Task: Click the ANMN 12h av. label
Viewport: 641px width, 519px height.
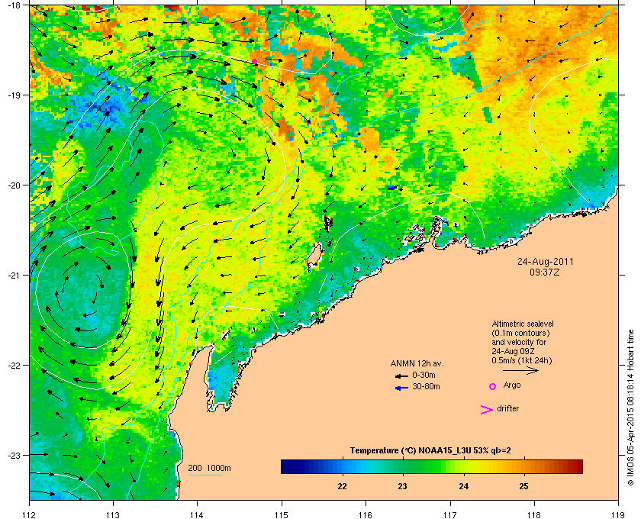Action: click(417, 363)
